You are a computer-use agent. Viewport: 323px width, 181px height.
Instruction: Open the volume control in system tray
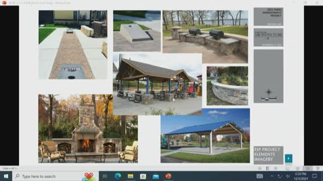[288, 176]
